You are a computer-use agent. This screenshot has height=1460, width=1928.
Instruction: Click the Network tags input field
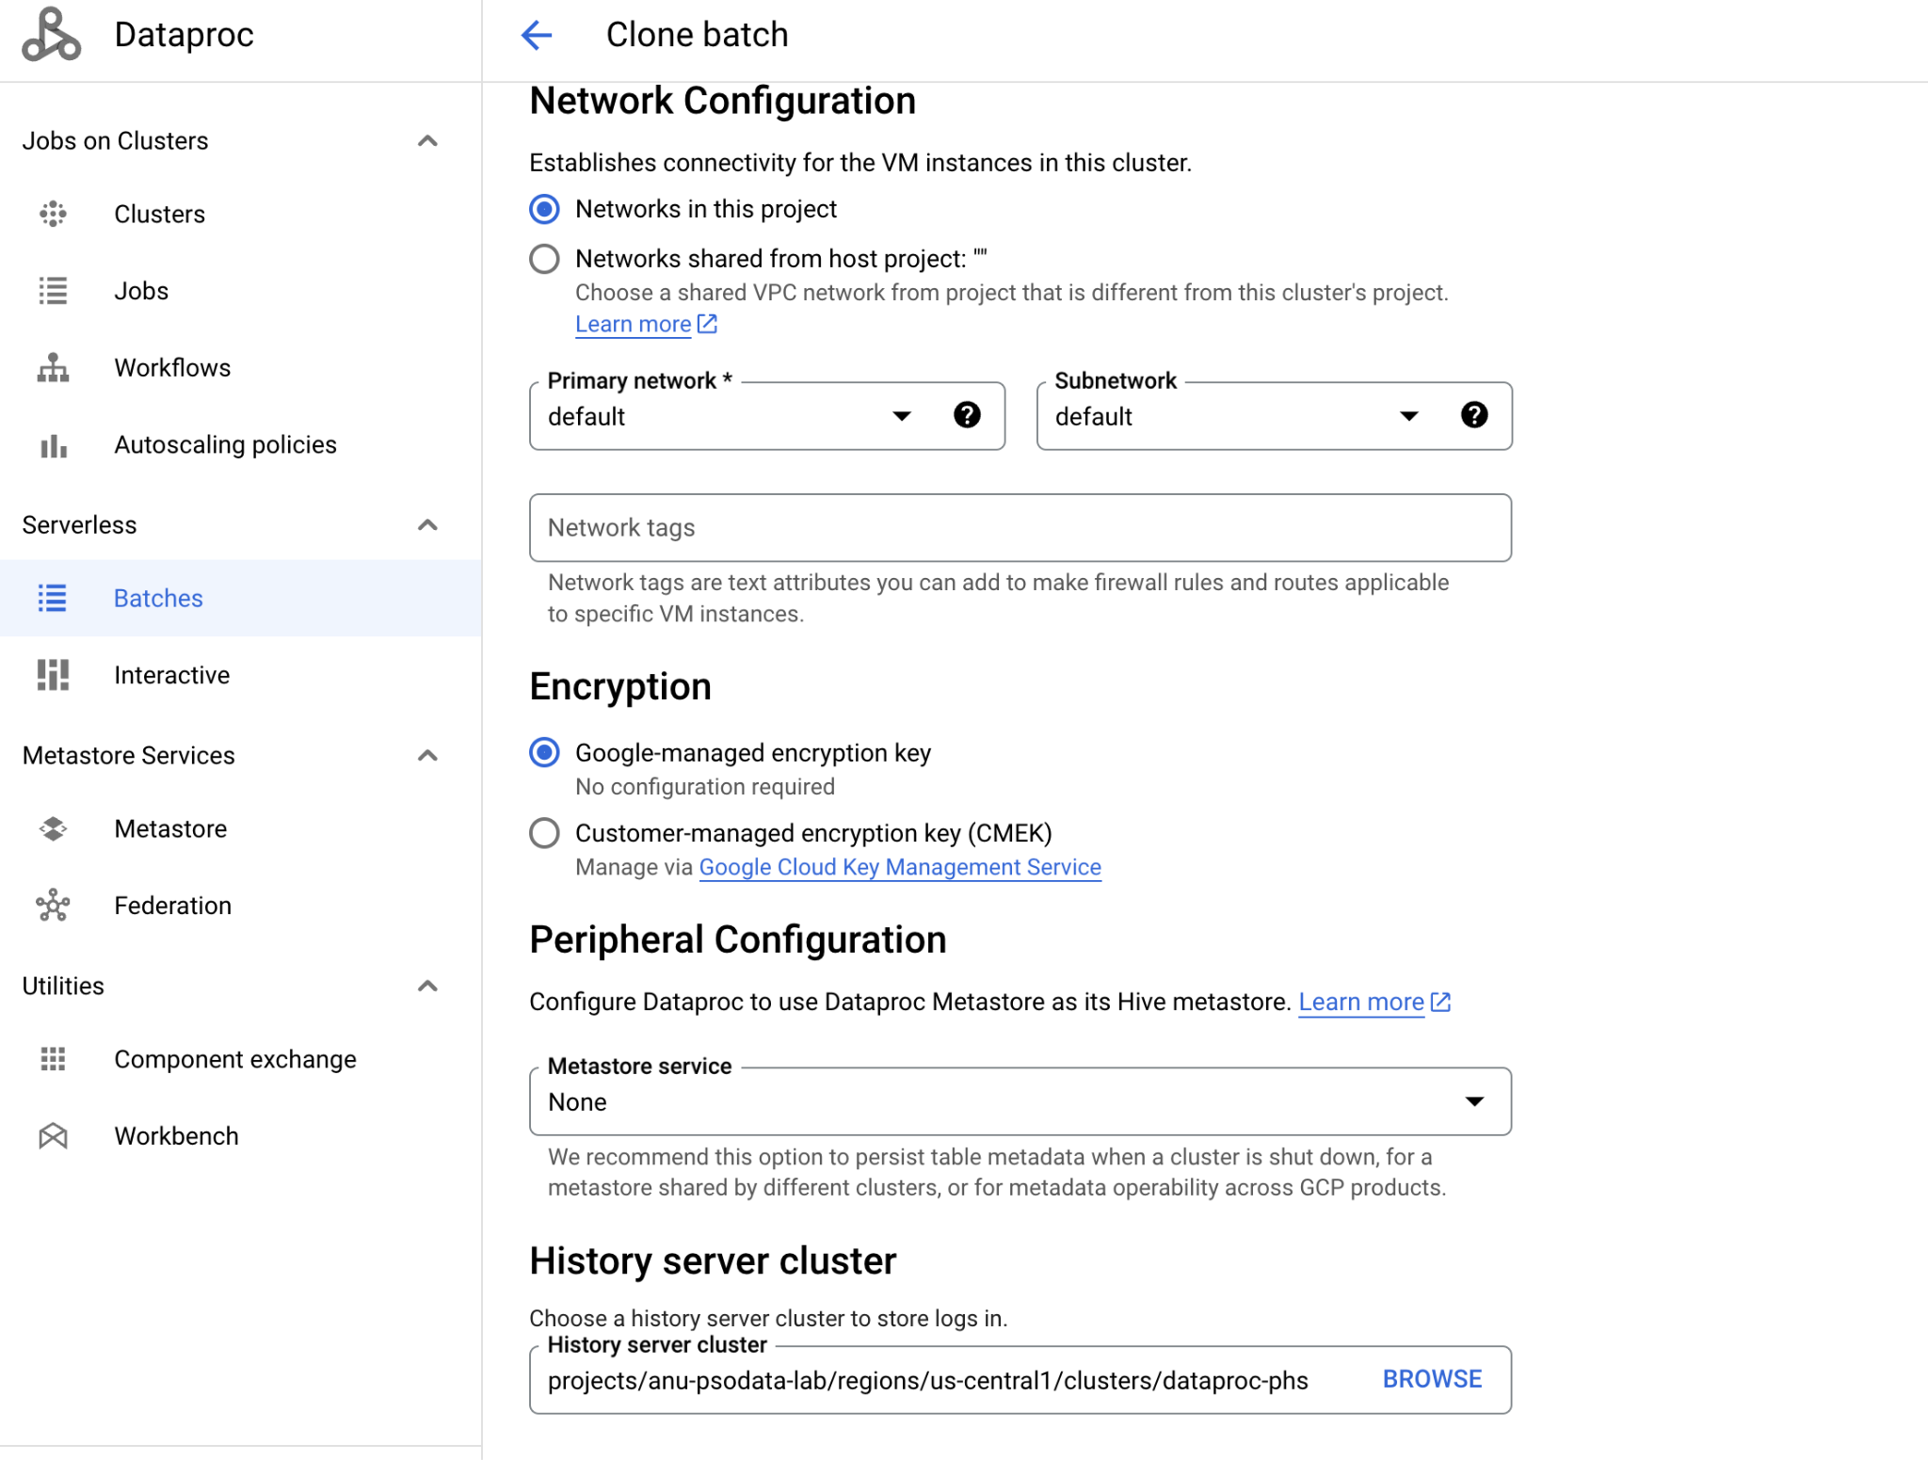click(1020, 527)
